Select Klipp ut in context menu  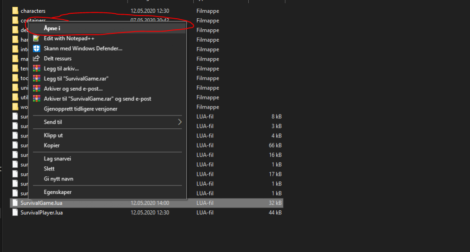click(x=53, y=136)
